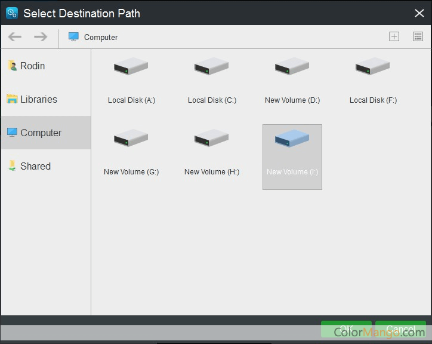This screenshot has height=344, width=432.
Task: Close the Select Destination Path dialog
Action: (419, 13)
